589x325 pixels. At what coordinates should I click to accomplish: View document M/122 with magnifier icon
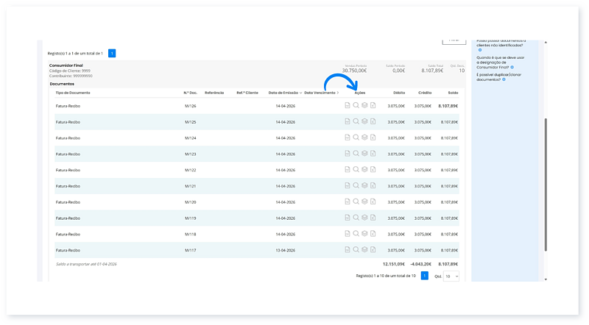point(356,170)
